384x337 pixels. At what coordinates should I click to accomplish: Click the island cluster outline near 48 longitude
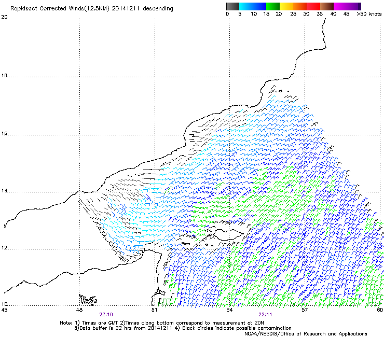click(88, 300)
